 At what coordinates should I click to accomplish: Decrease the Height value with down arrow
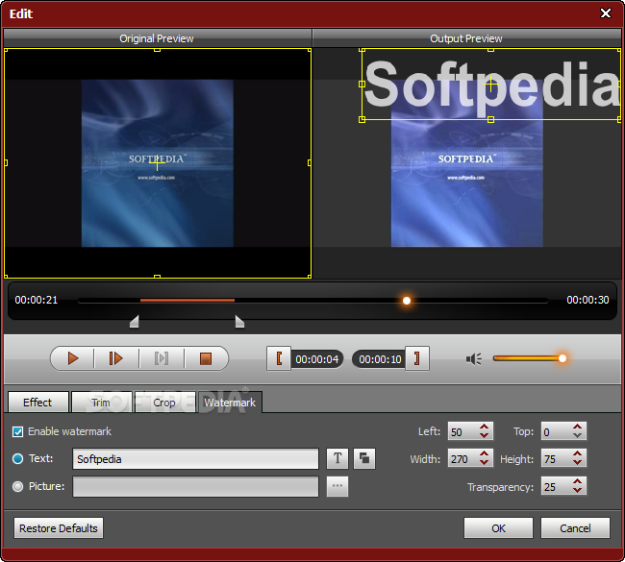pos(577,462)
